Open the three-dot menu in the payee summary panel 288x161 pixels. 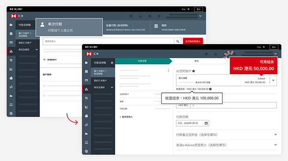click(168, 70)
